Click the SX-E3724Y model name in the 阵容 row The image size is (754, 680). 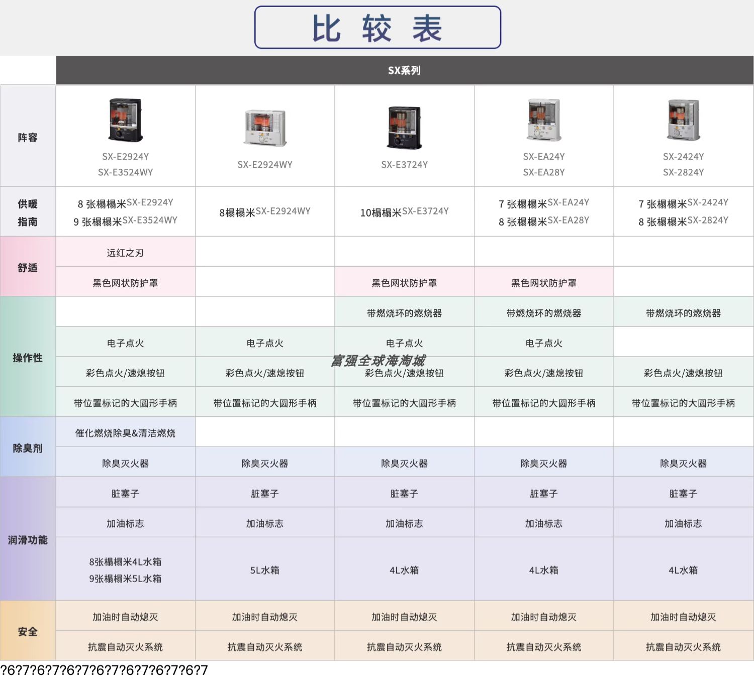click(404, 165)
